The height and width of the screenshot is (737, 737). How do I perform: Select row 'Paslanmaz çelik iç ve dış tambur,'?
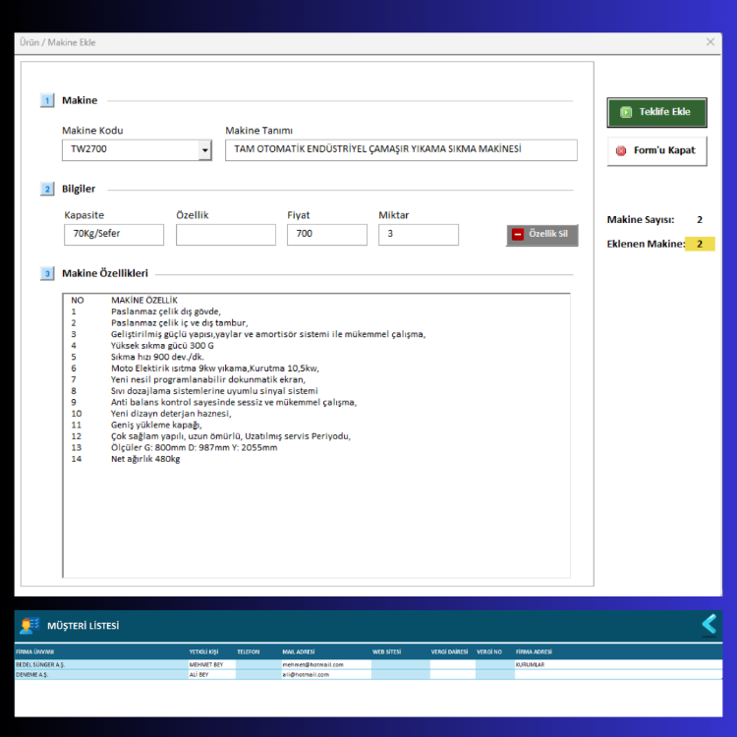coord(315,323)
